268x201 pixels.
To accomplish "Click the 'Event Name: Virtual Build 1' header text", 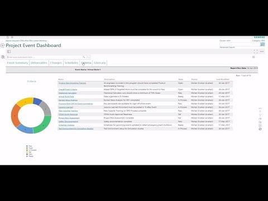I will tap(88, 70).
